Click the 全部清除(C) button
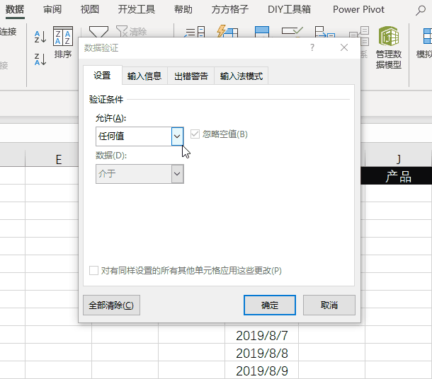This screenshot has height=379, width=432. tap(111, 305)
